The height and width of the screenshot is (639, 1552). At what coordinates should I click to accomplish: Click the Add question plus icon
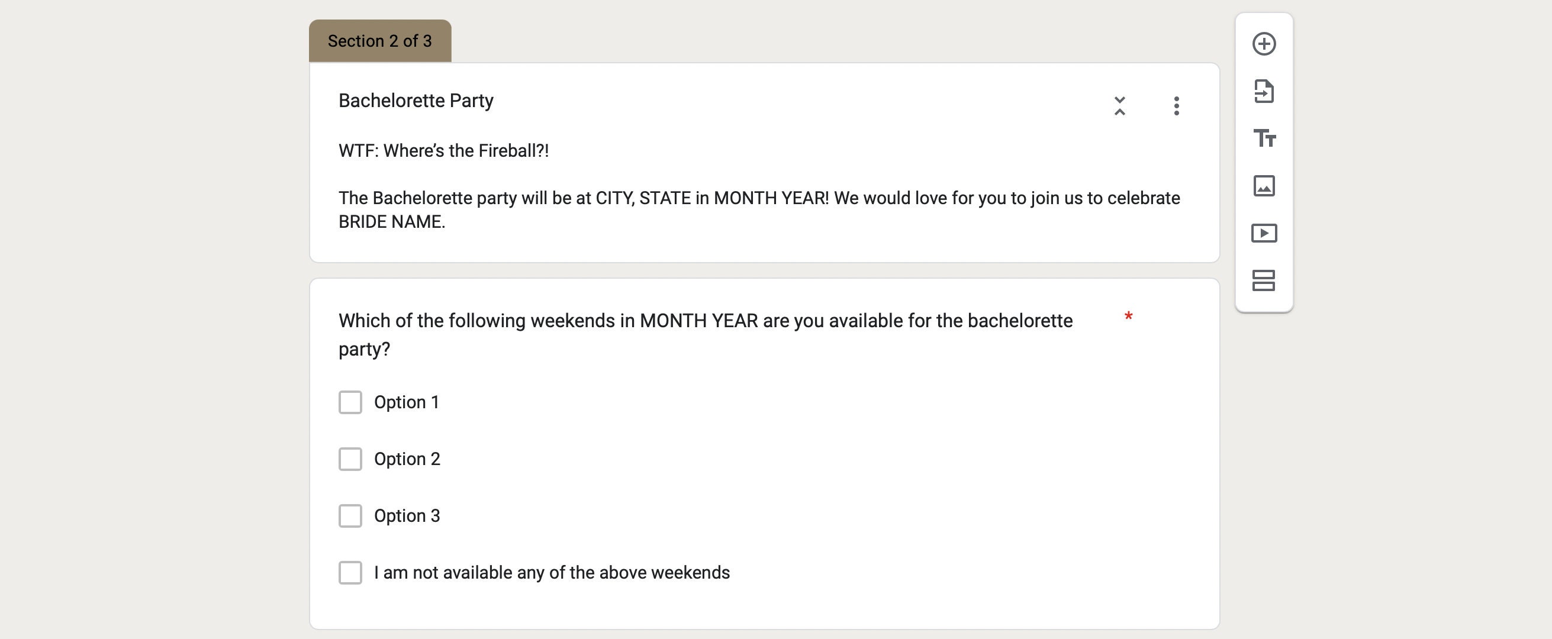click(1264, 44)
